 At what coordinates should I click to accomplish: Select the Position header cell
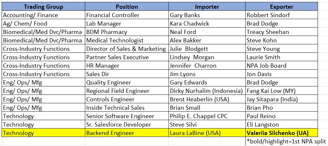(x=126, y=7)
